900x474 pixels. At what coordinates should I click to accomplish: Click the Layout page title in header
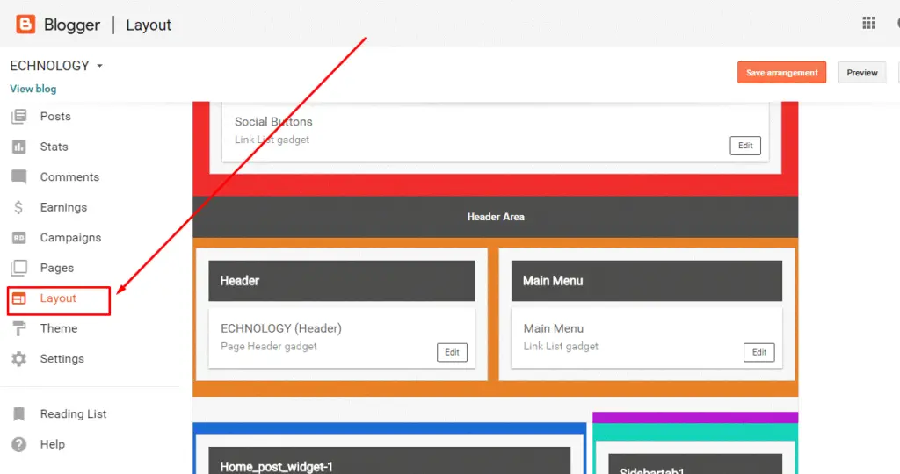click(x=149, y=25)
